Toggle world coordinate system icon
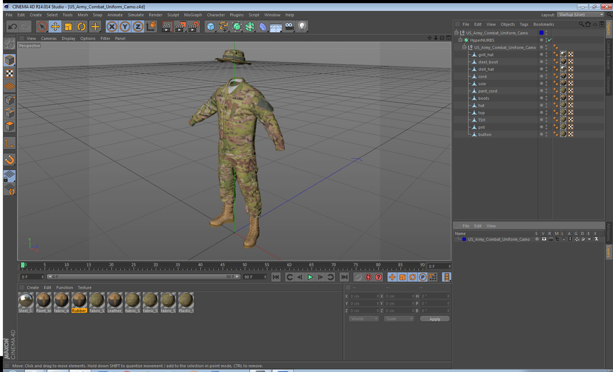 (151, 26)
